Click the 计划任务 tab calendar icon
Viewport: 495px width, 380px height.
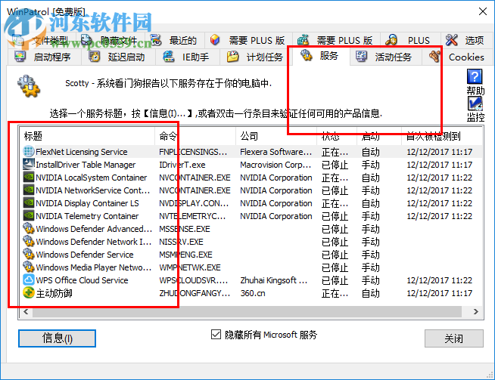[x=232, y=57]
